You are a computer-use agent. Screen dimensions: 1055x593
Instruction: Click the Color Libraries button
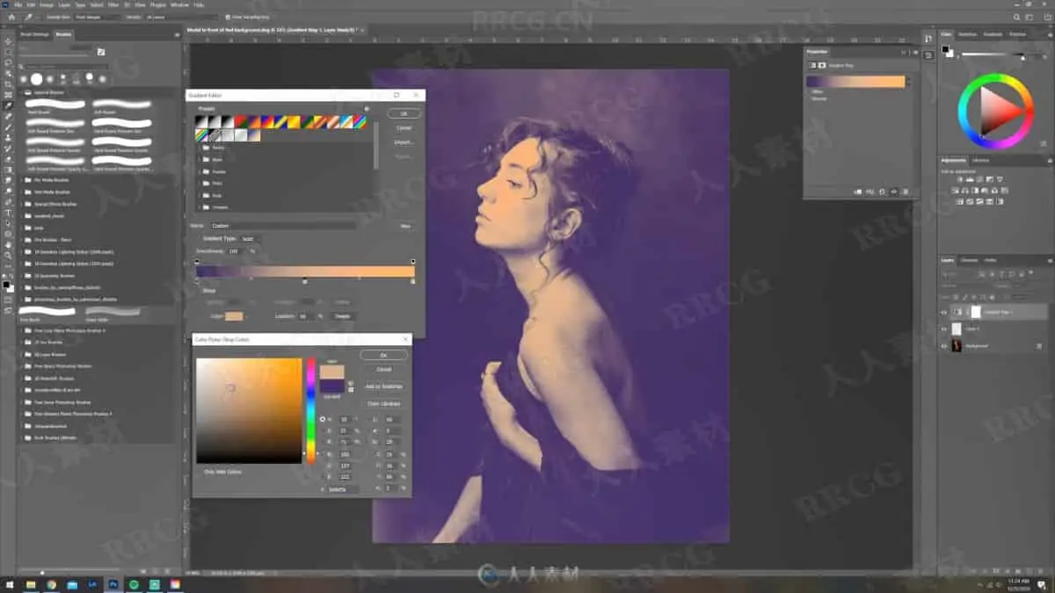383,403
